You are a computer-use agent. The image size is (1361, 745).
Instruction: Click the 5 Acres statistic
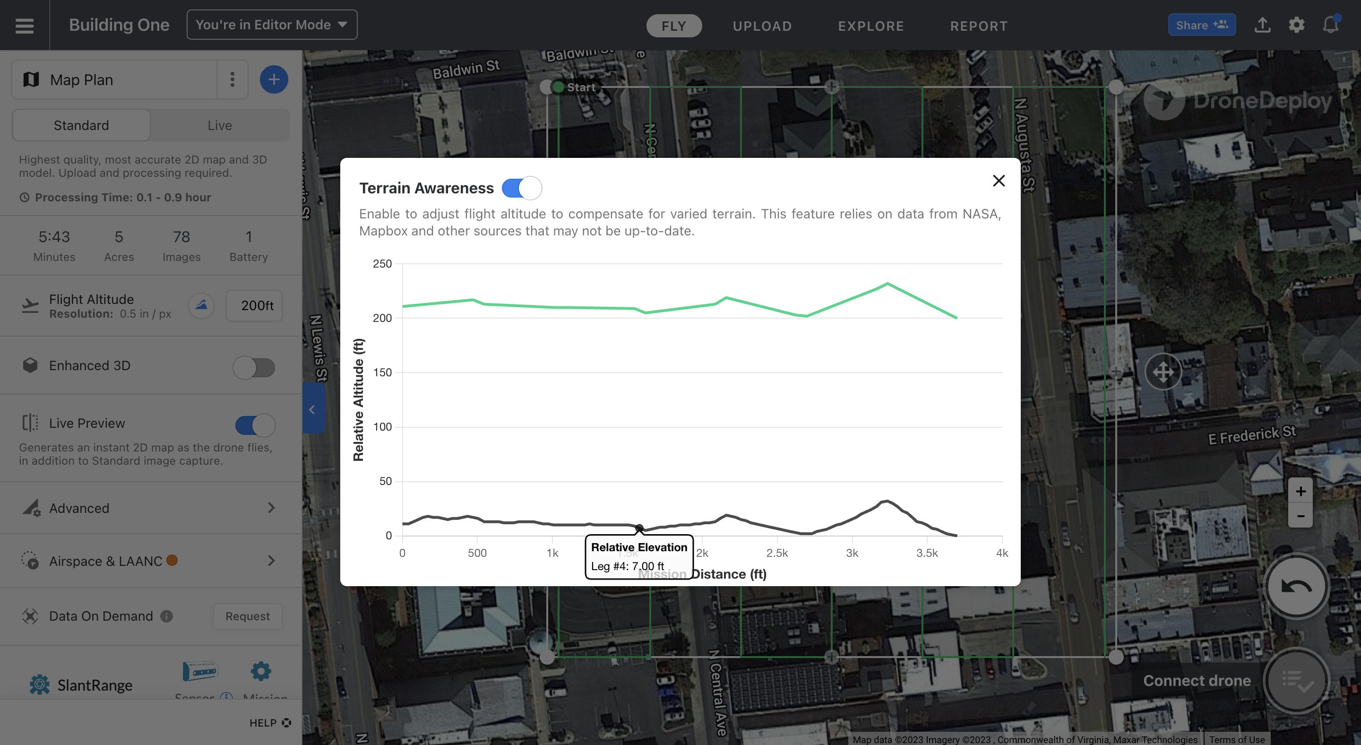coord(119,246)
